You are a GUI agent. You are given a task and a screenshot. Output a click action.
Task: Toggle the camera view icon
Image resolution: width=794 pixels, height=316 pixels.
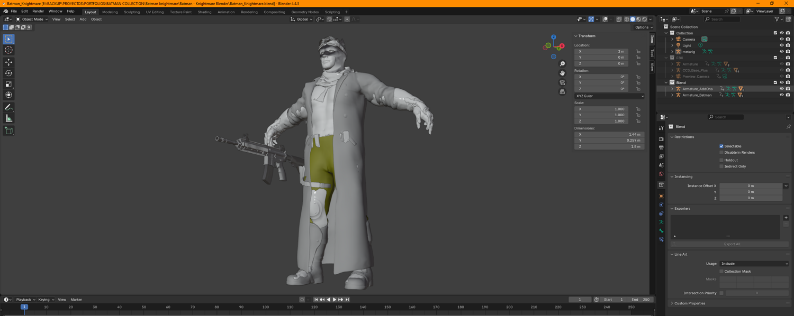(x=562, y=82)
